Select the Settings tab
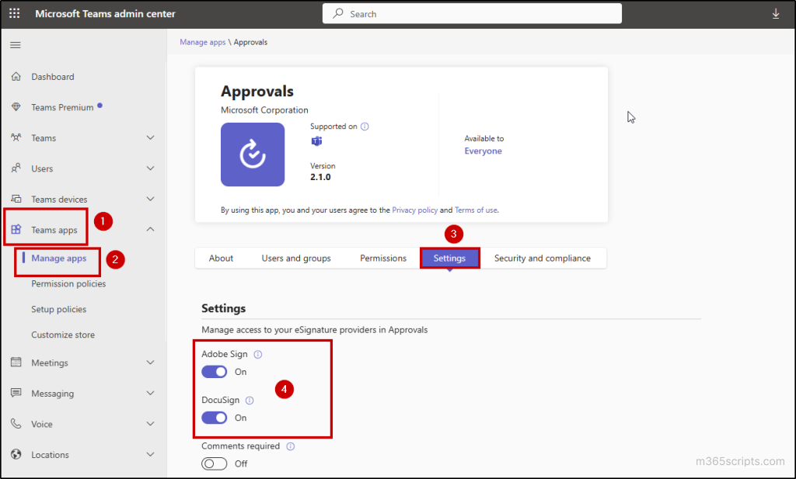Screen dimensions: 796x479 [x=449, y=258]
